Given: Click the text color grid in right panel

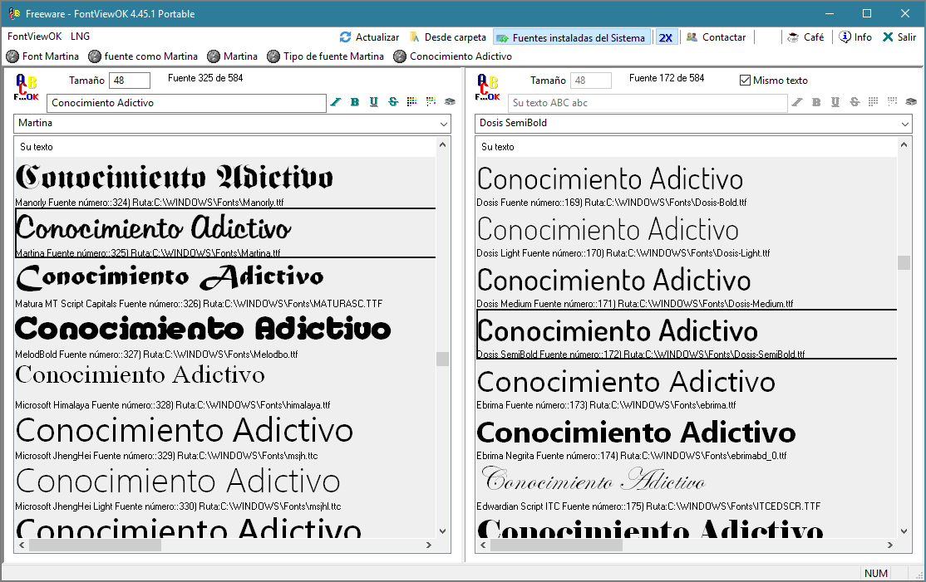Looking at the screenshot, I should tap(873, 101).
